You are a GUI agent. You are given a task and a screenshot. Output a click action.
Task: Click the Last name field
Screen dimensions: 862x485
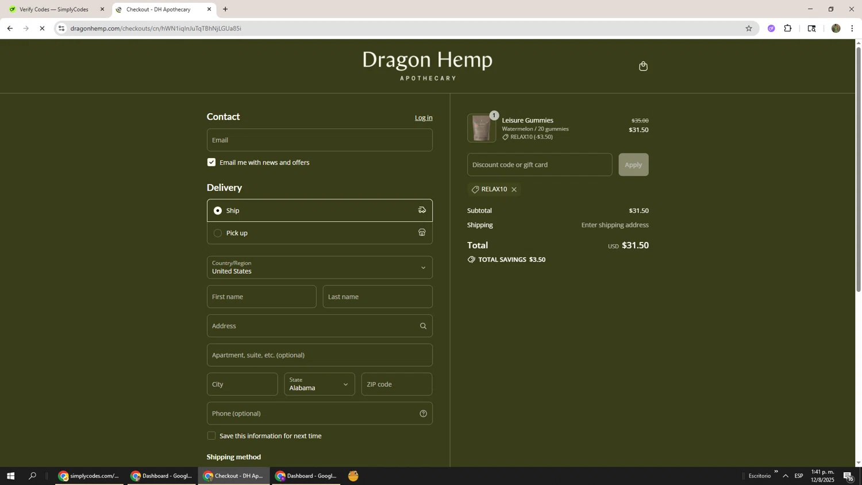[378, 297]
